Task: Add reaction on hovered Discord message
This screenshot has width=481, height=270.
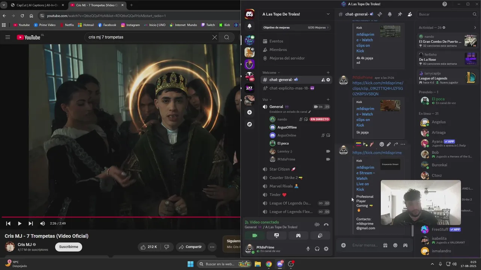Action: tap(381, 144)
